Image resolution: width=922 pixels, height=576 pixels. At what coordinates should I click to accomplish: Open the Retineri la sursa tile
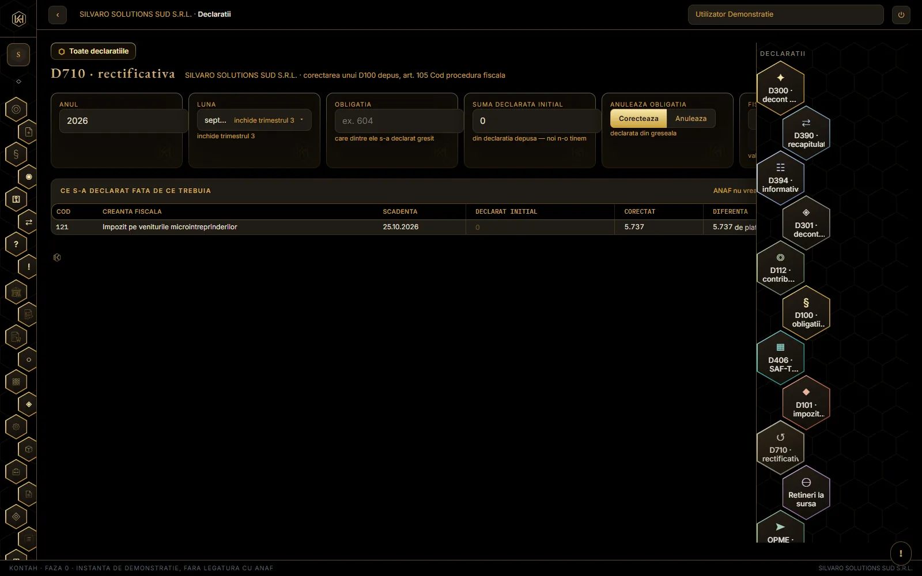point(806,493)
